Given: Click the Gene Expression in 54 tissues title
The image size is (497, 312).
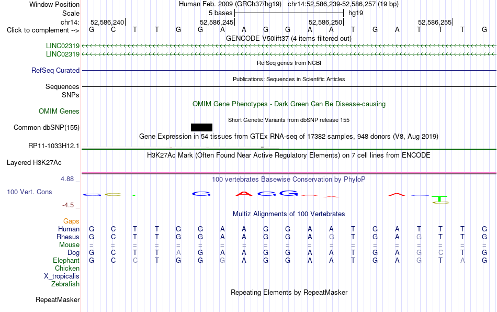Looking at the screenshot, I should tap(289, 136).
